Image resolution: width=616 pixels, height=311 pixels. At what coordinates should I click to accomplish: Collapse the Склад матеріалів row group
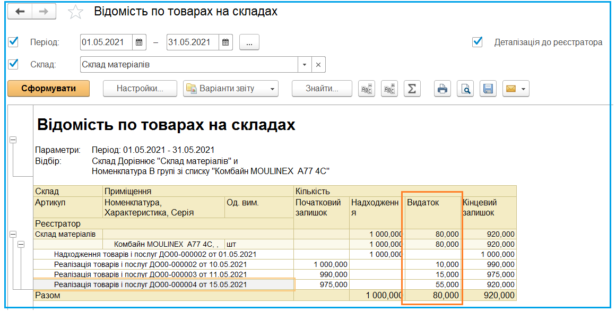[13, 234]
